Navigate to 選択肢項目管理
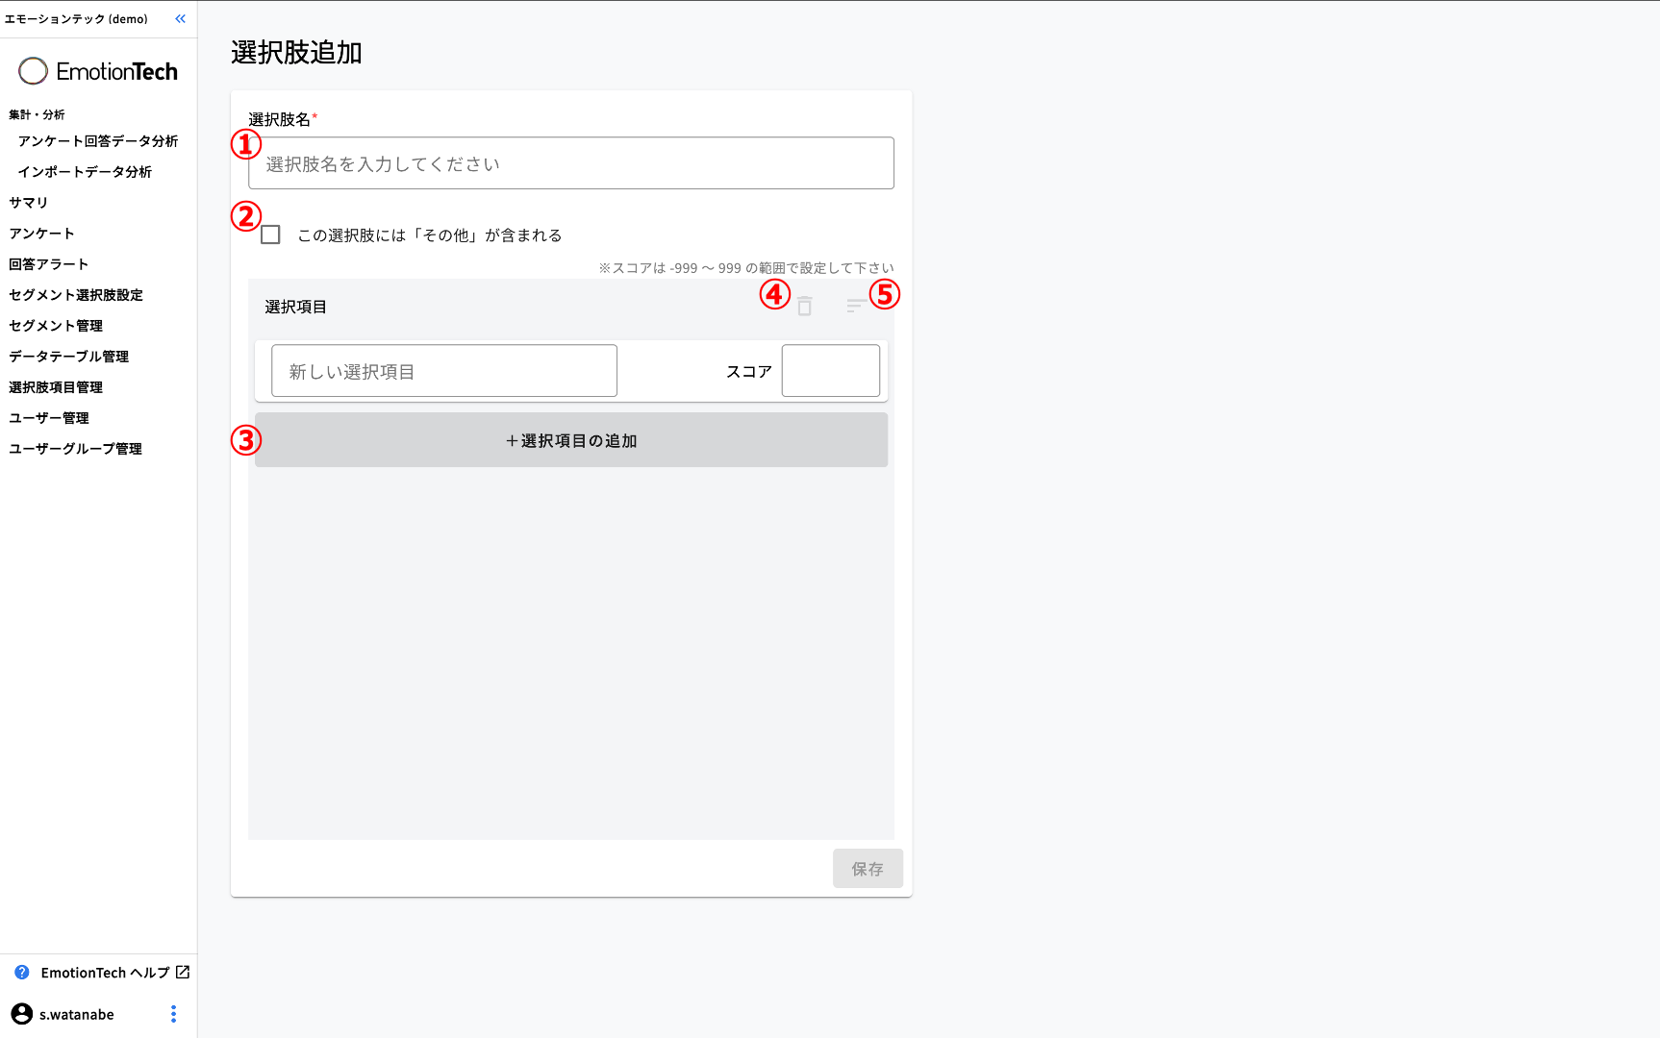Viewport: 1660px width, 1038px height. click(56, 387)
